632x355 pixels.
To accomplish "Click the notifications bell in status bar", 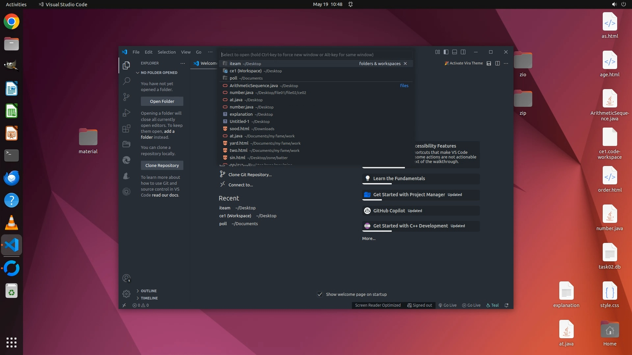I will pyautogui.click(x=507, y=305).
